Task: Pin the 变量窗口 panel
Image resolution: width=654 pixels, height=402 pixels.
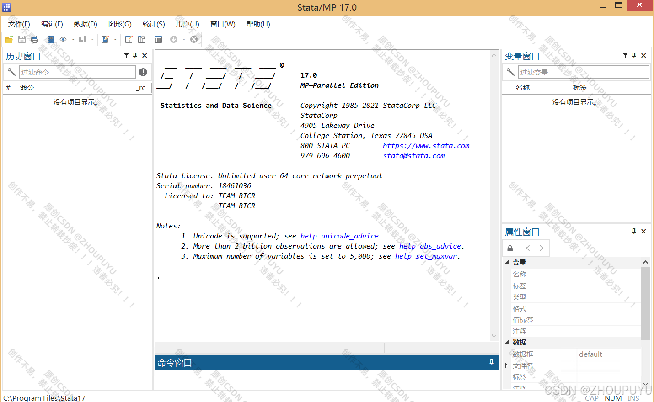Action: (634, 55)
